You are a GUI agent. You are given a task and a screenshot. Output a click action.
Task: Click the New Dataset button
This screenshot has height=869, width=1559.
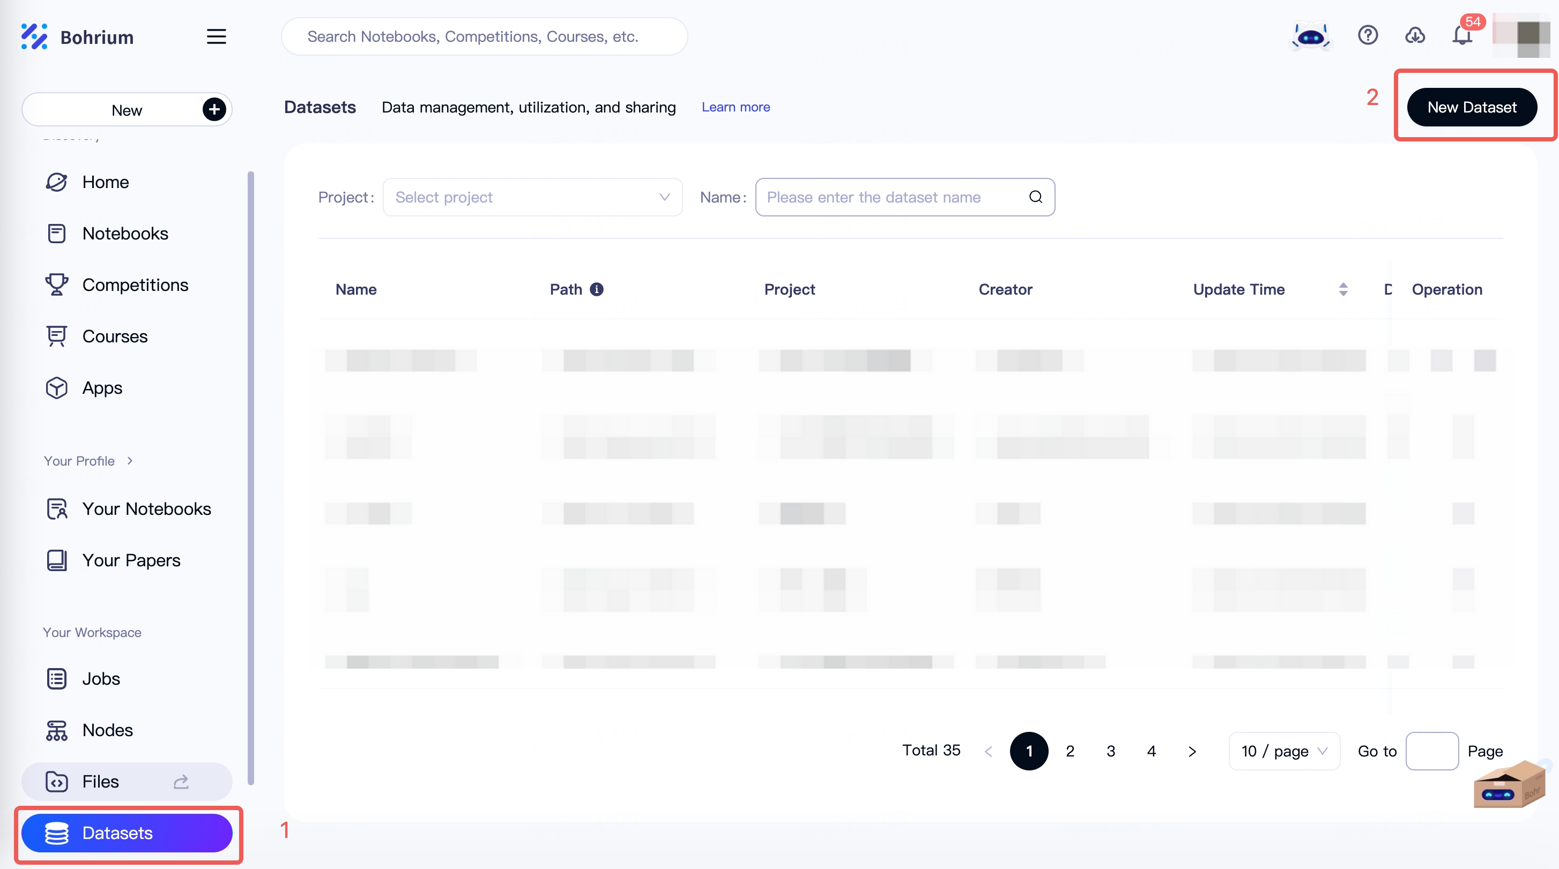tap(1472, 107)
